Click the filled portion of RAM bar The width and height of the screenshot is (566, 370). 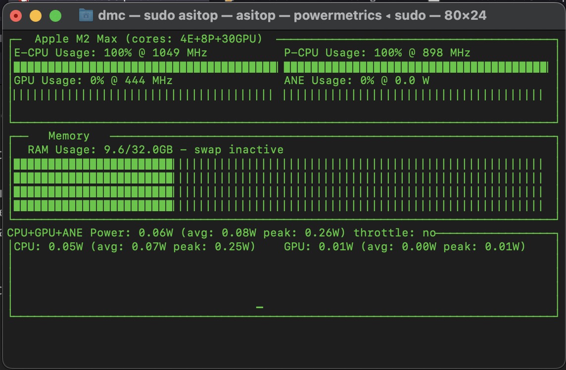tap(94, 185)
